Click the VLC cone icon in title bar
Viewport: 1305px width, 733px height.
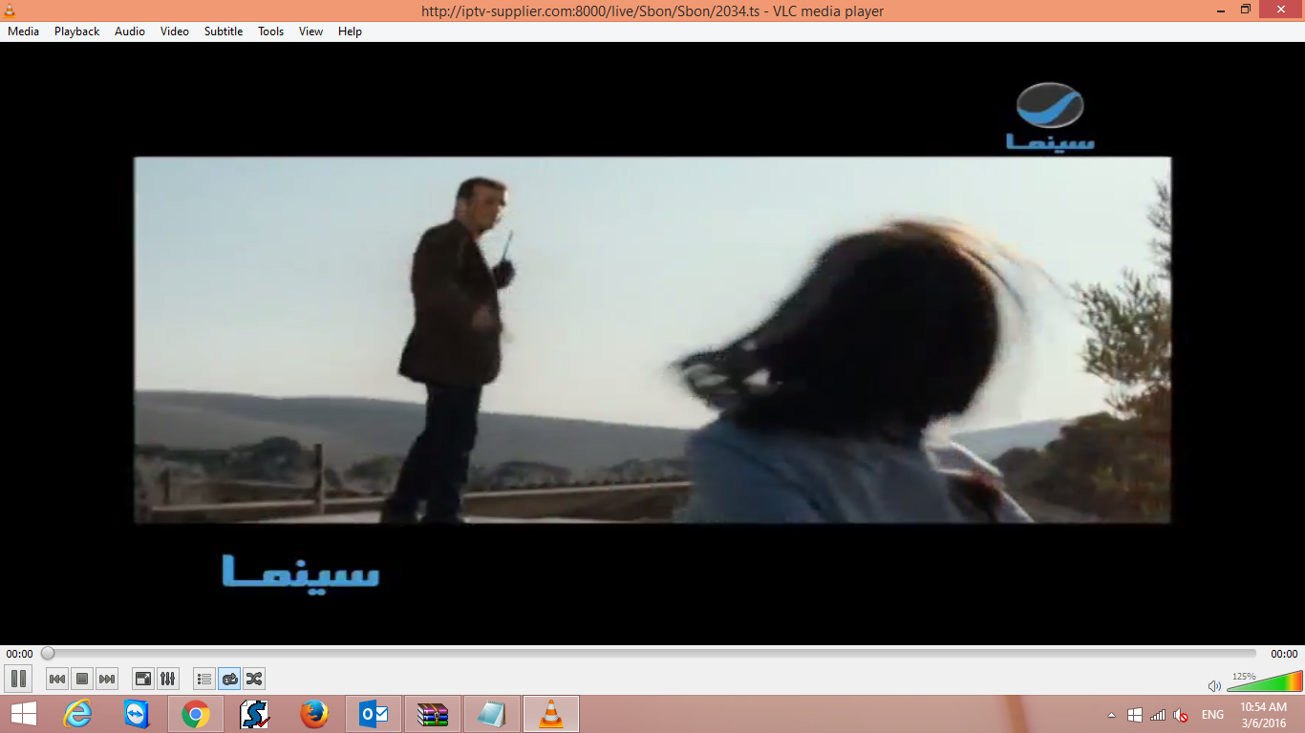tap(10, 10)
